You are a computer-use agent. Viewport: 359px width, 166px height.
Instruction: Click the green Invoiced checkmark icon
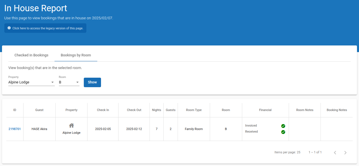(x=283, y=126)
